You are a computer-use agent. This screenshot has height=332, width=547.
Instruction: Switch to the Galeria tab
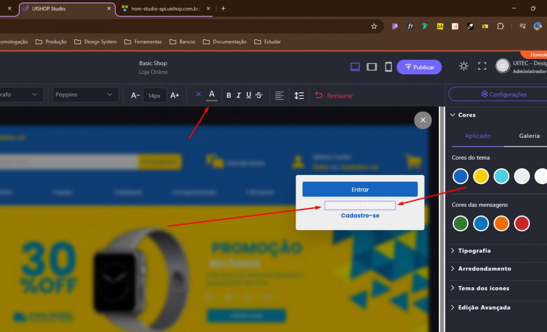529,136
